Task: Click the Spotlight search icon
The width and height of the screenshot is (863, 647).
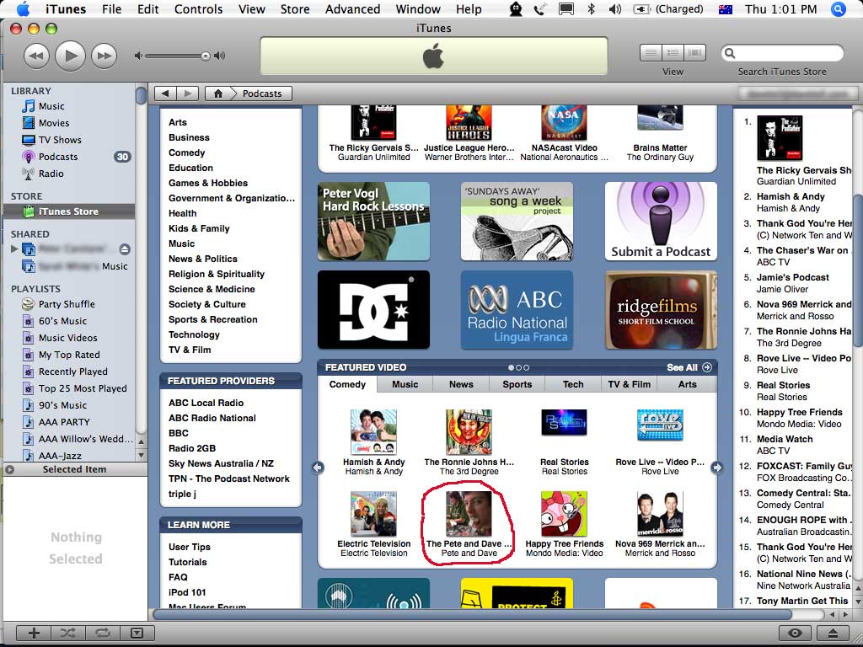Action: (x=839, y=8)
